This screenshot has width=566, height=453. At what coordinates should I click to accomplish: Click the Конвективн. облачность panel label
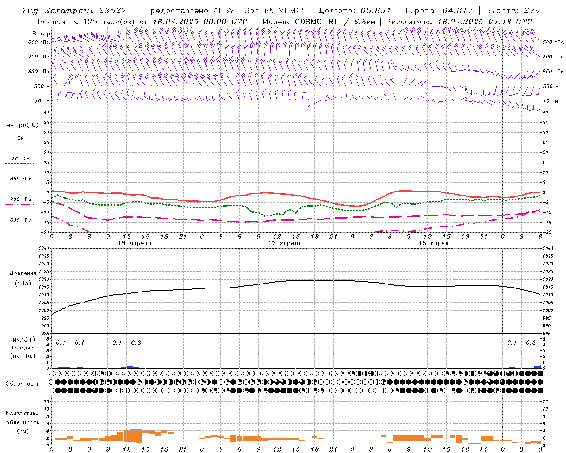[x=23, y=418]
